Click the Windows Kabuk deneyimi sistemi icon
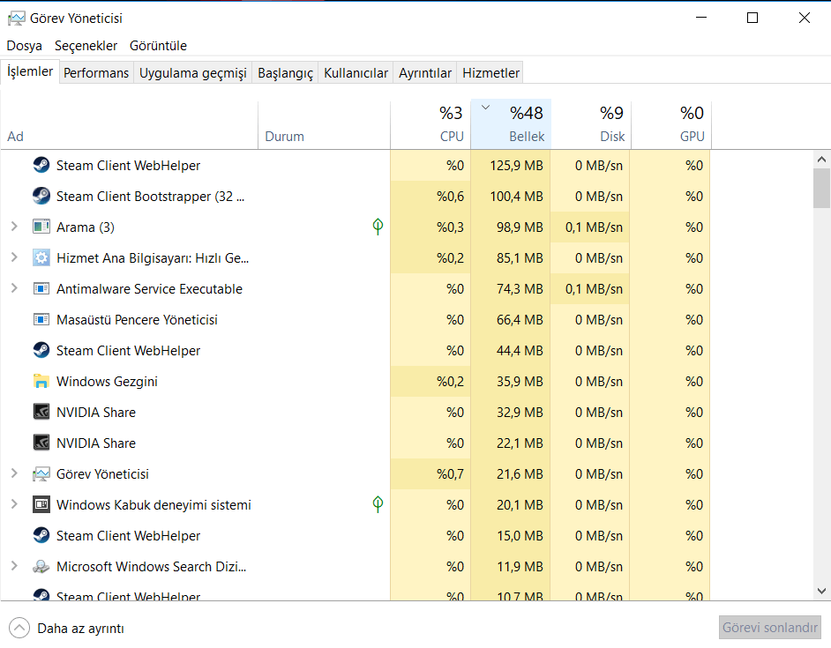The height and width of the screenshot is (648, 831). pos(41,504)
